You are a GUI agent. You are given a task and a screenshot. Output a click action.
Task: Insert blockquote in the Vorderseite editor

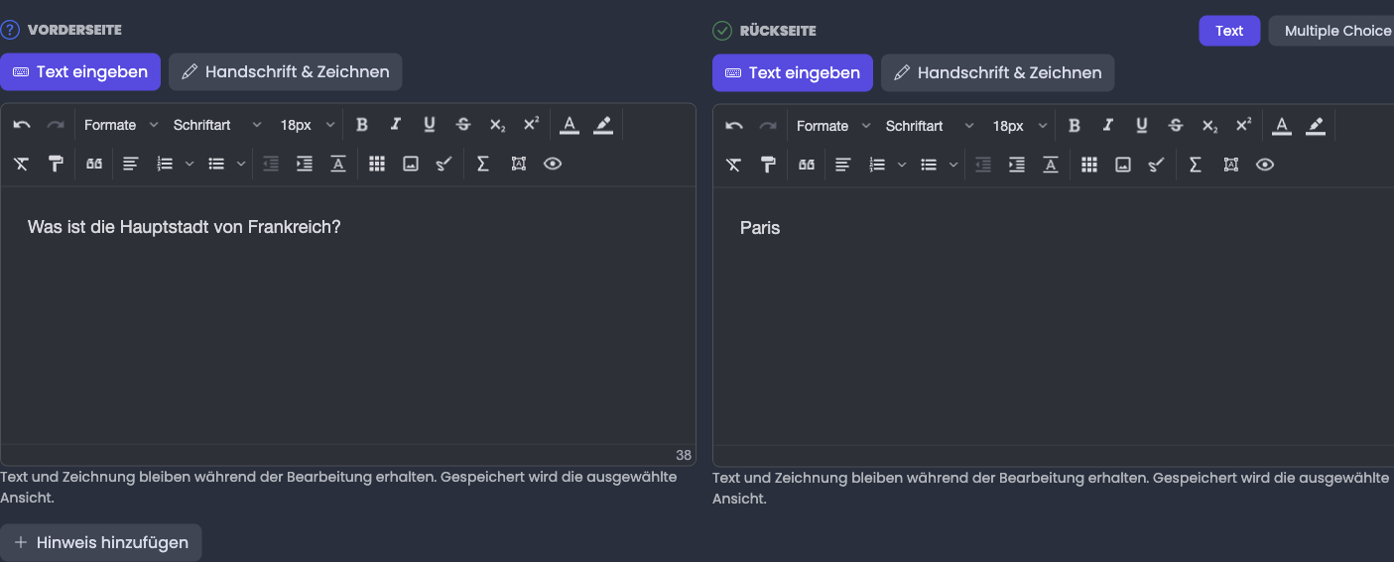(94, 165)
